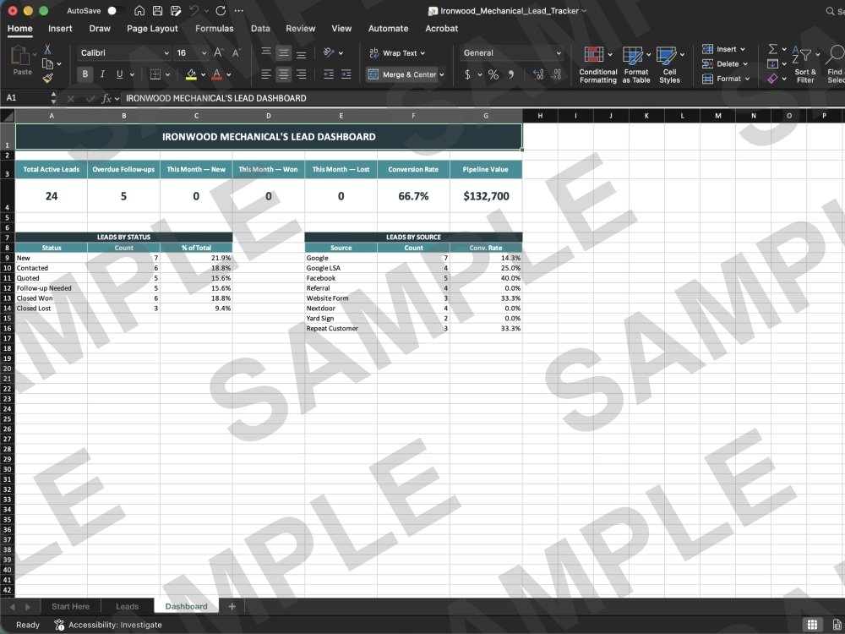Expand the Insert cells dropdown arrow
This screenshot has width=845, height=634.
coord(743,49)
